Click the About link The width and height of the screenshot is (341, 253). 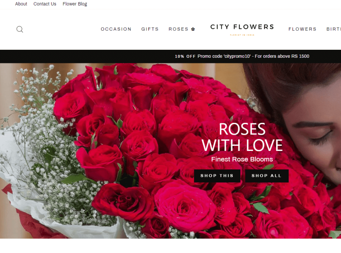pos(20,4)
